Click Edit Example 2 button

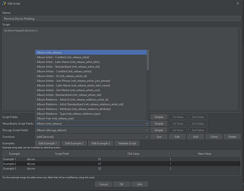74,143
